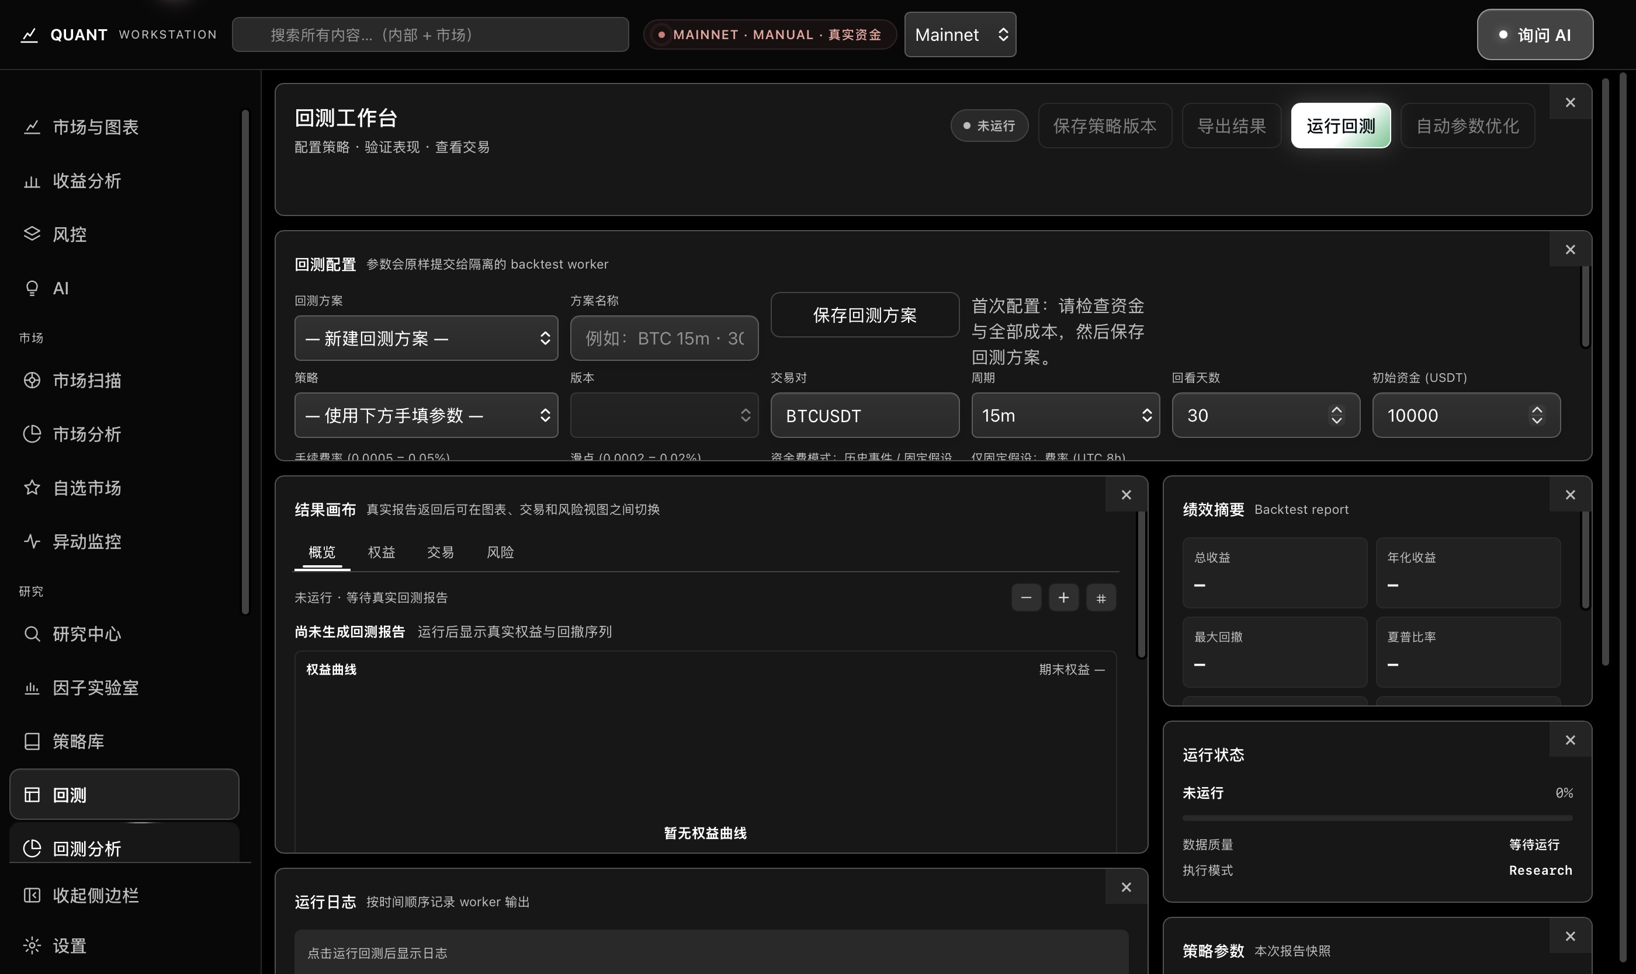The height and width of the screenshot is (974, 1636).
Task: Click the 等待运行 data quality value
Action: [x=1534, y=845]
